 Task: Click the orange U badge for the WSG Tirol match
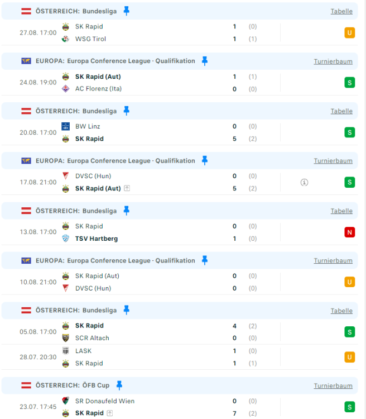(x=350, y=32)
